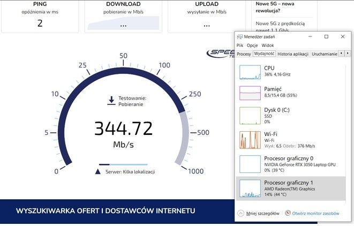The image size is (354, 226).
Task: Click the server triangle icon
Action: coord(97,171)
